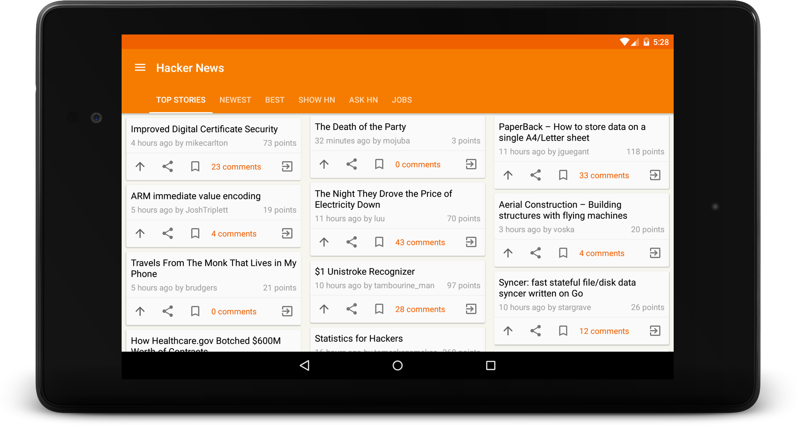
Task: Open article for The Death of the Party
Action: click(471, 164)
